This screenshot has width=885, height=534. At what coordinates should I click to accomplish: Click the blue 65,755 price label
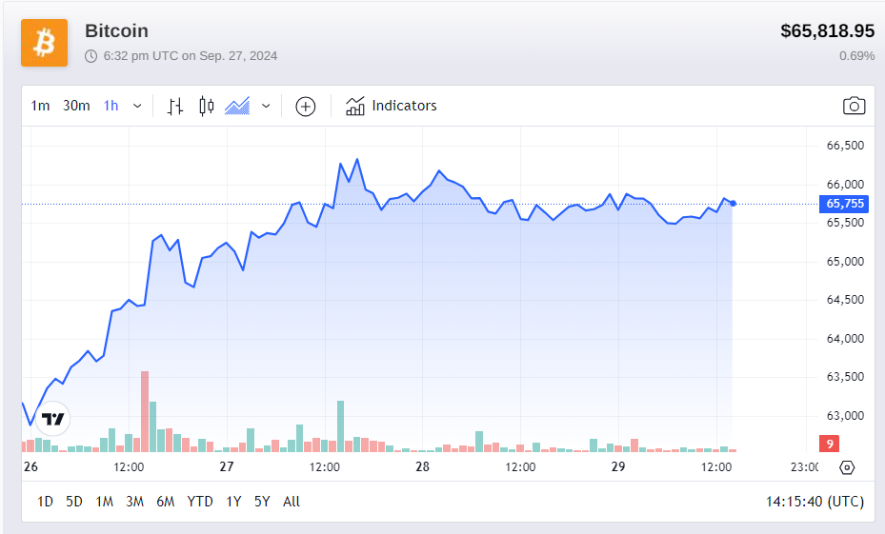(x=845, y=204)
